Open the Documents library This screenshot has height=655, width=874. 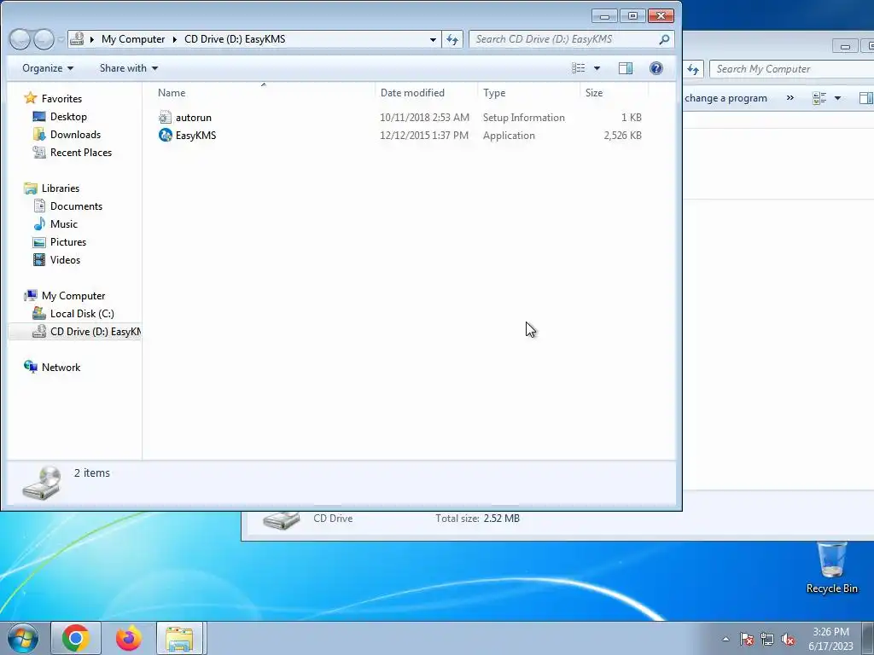(76, 206)
